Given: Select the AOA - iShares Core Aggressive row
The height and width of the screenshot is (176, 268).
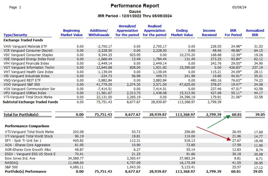Looking at the screenshot, I should coord(134,145).
